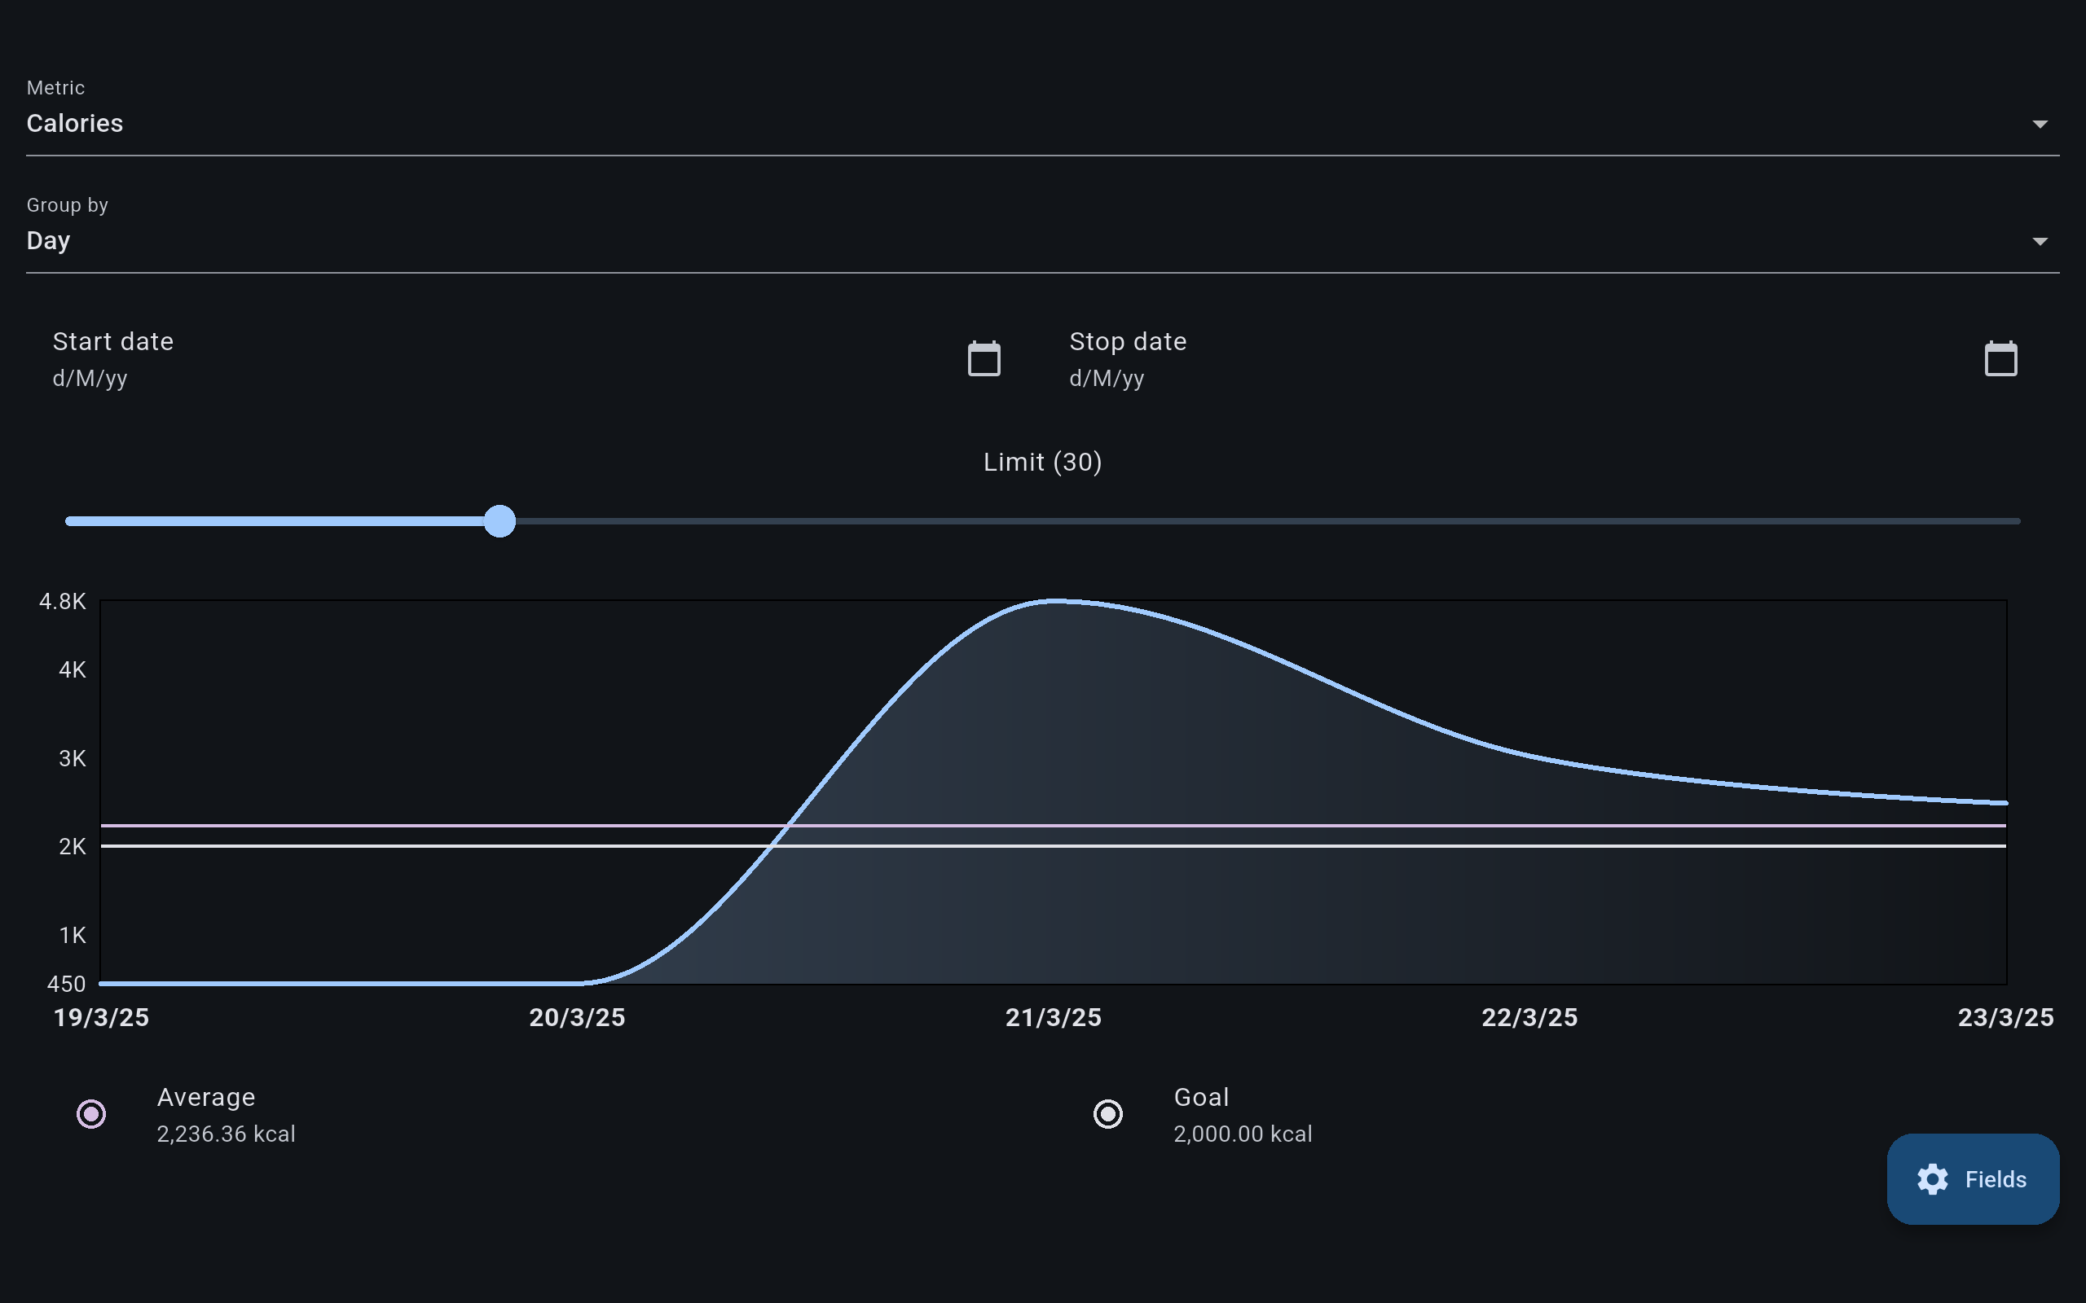Click the 19/3/25 axis label
Image resolution: width=2086 pixels, height=1303 pixels.
pyautogui.click(x=102, y=1018)
